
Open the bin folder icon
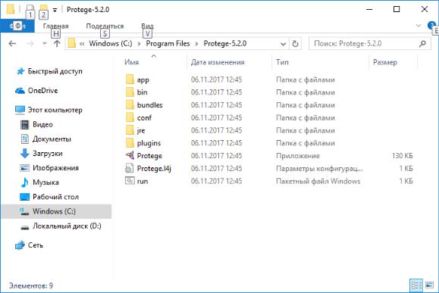[130, 92]
